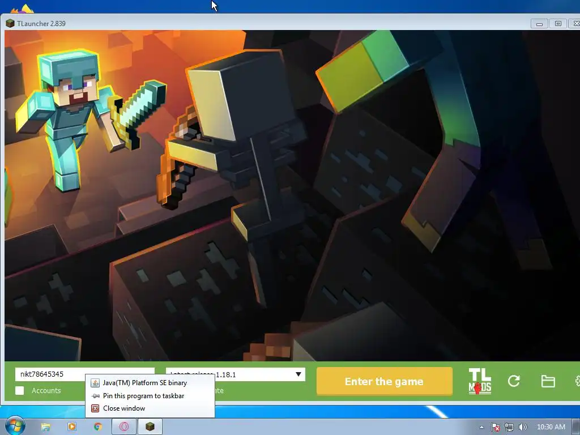580x435 pixels.
Task: Open the media player taskbar icon
Action: click(x=72, y=427)
